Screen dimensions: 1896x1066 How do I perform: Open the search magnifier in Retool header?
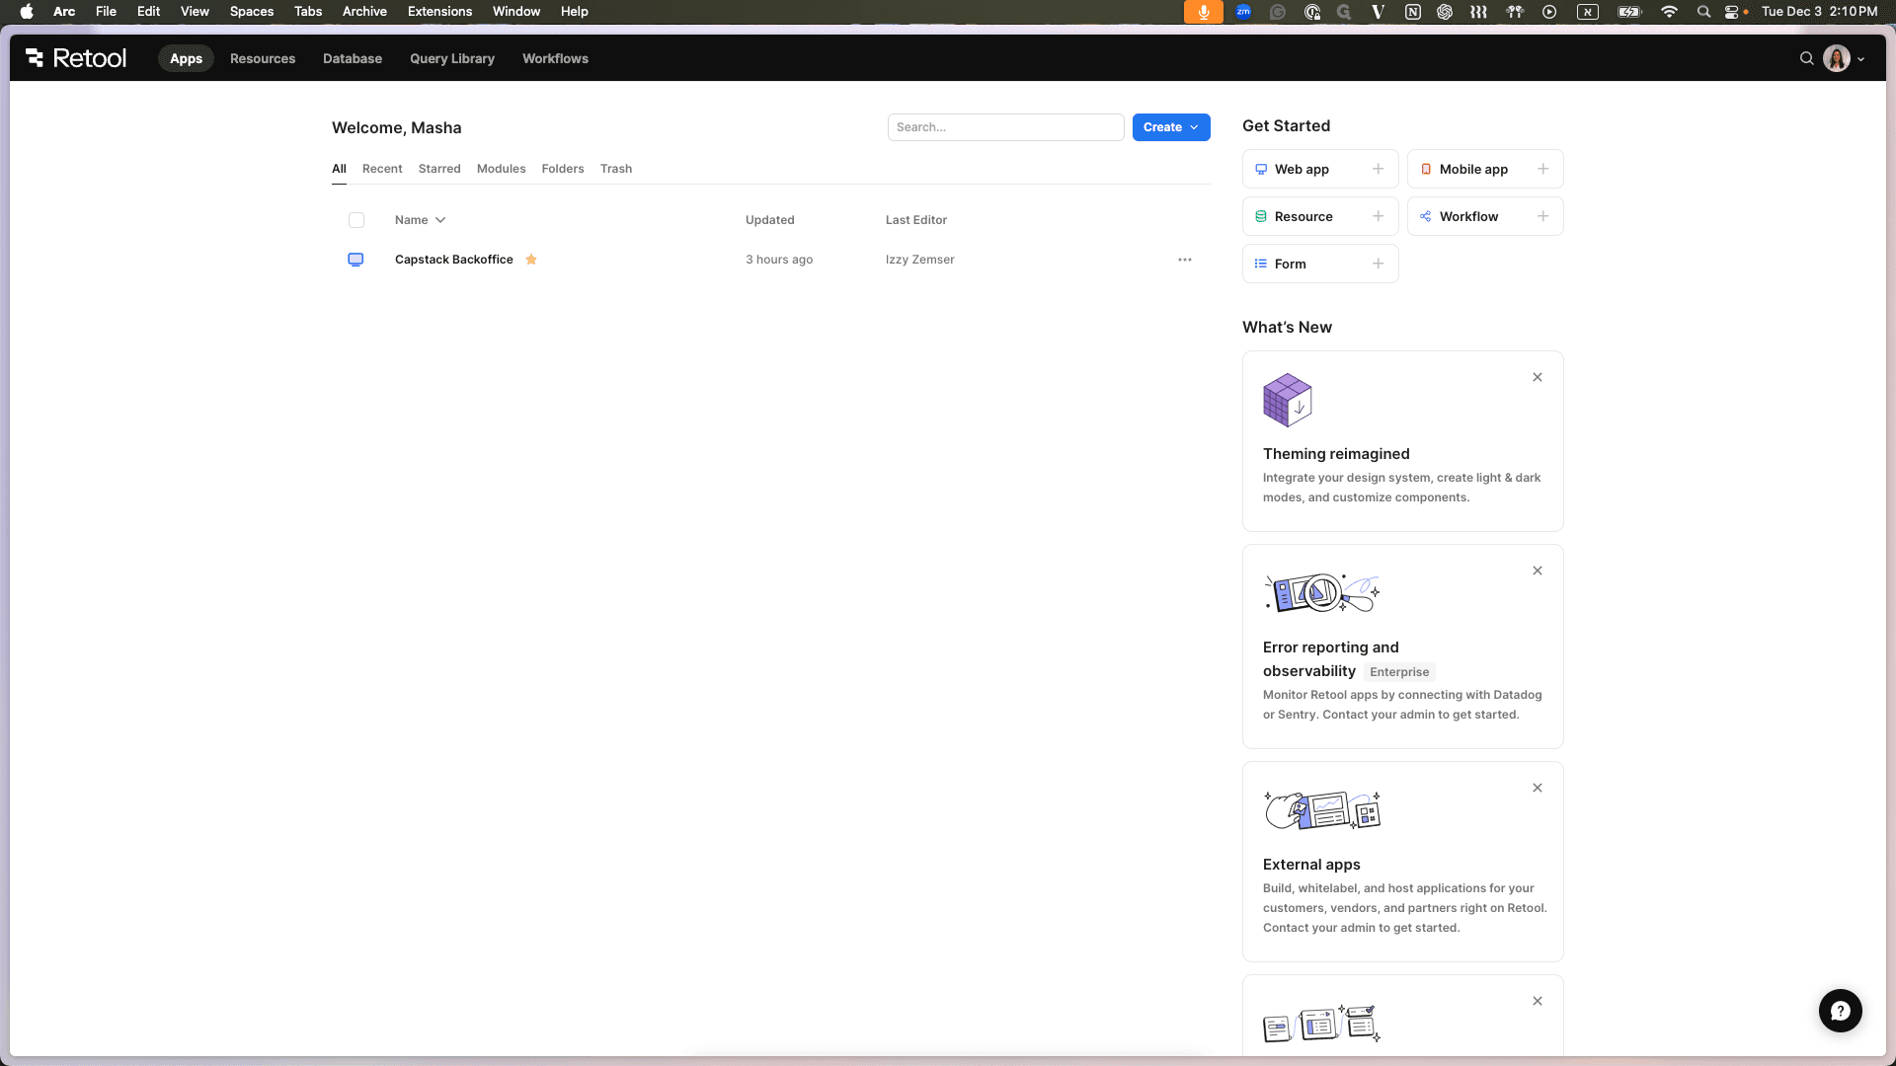pyautogui.click(x=1806, y=58)
